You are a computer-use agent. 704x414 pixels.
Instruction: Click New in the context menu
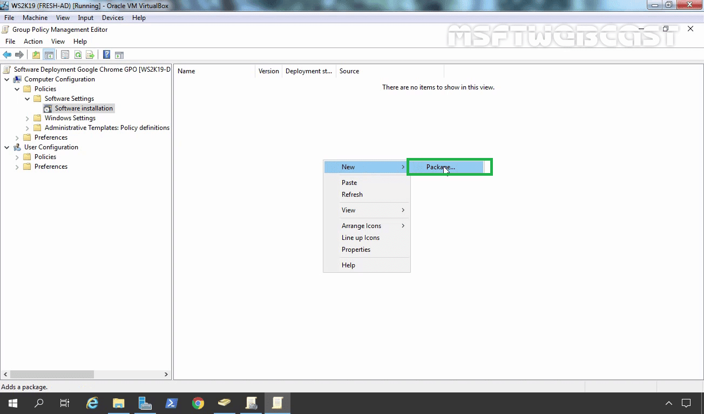(x=366, y=167)
